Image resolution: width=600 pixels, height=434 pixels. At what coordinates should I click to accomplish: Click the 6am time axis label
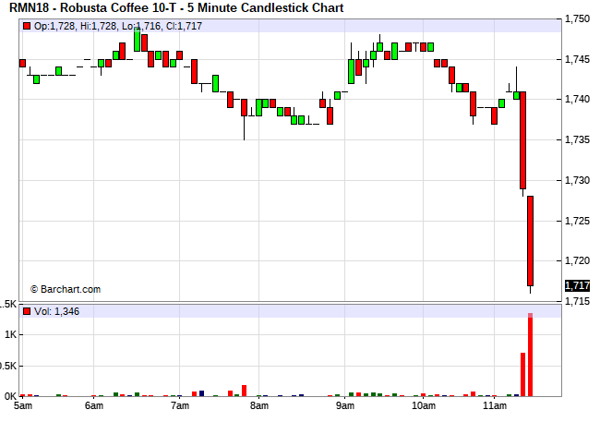pos(94,405)
